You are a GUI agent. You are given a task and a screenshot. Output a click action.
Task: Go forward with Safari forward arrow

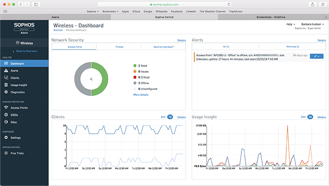click(x=27, y=4)
